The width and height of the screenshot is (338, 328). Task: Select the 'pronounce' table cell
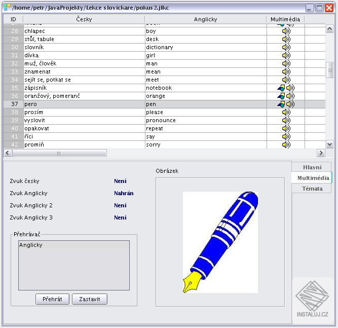[x=206, y=120]
